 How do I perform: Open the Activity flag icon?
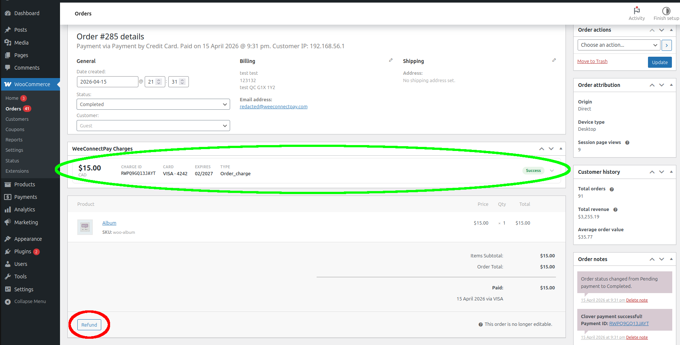tap(637, 11)
